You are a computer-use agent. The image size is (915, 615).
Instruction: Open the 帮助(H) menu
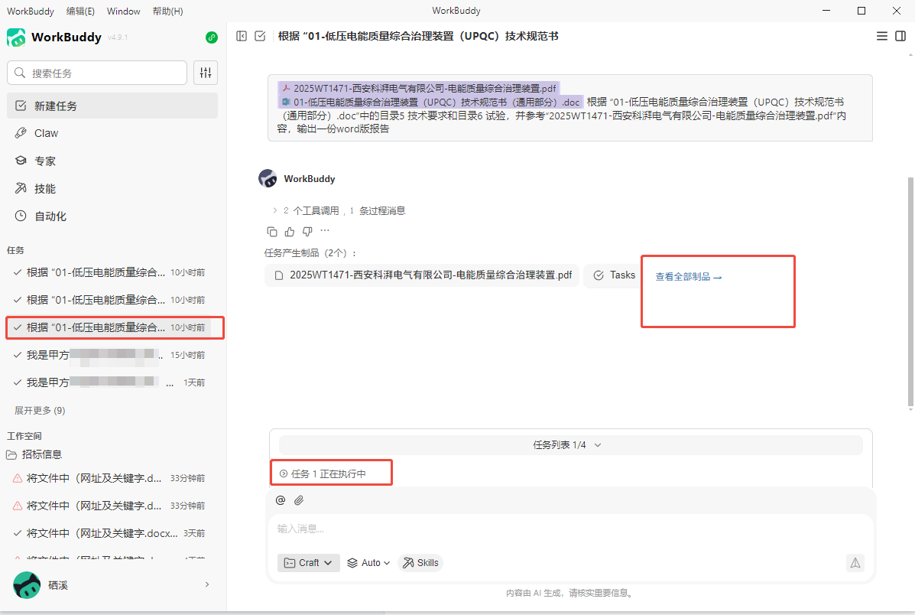coord(167,11)
